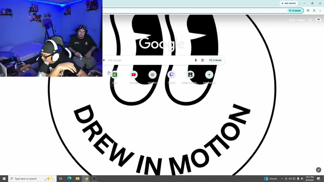Screen dimensions: 324x182
Task: Click the taskbar search box
Action: pos(32,179)
